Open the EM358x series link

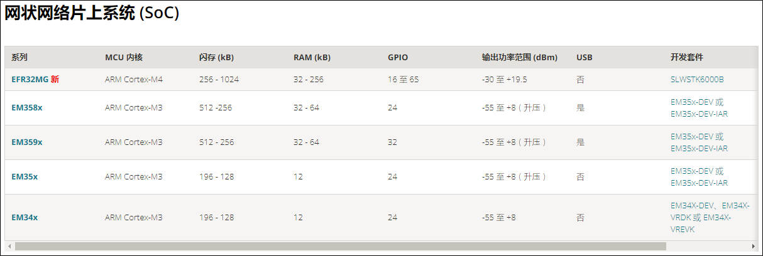pyautogui.click(x=27, y=108)
